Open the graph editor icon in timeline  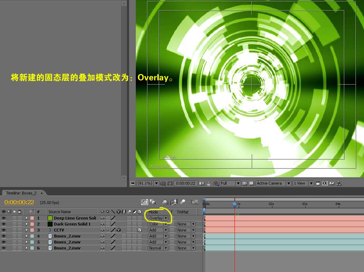point(194,202)
